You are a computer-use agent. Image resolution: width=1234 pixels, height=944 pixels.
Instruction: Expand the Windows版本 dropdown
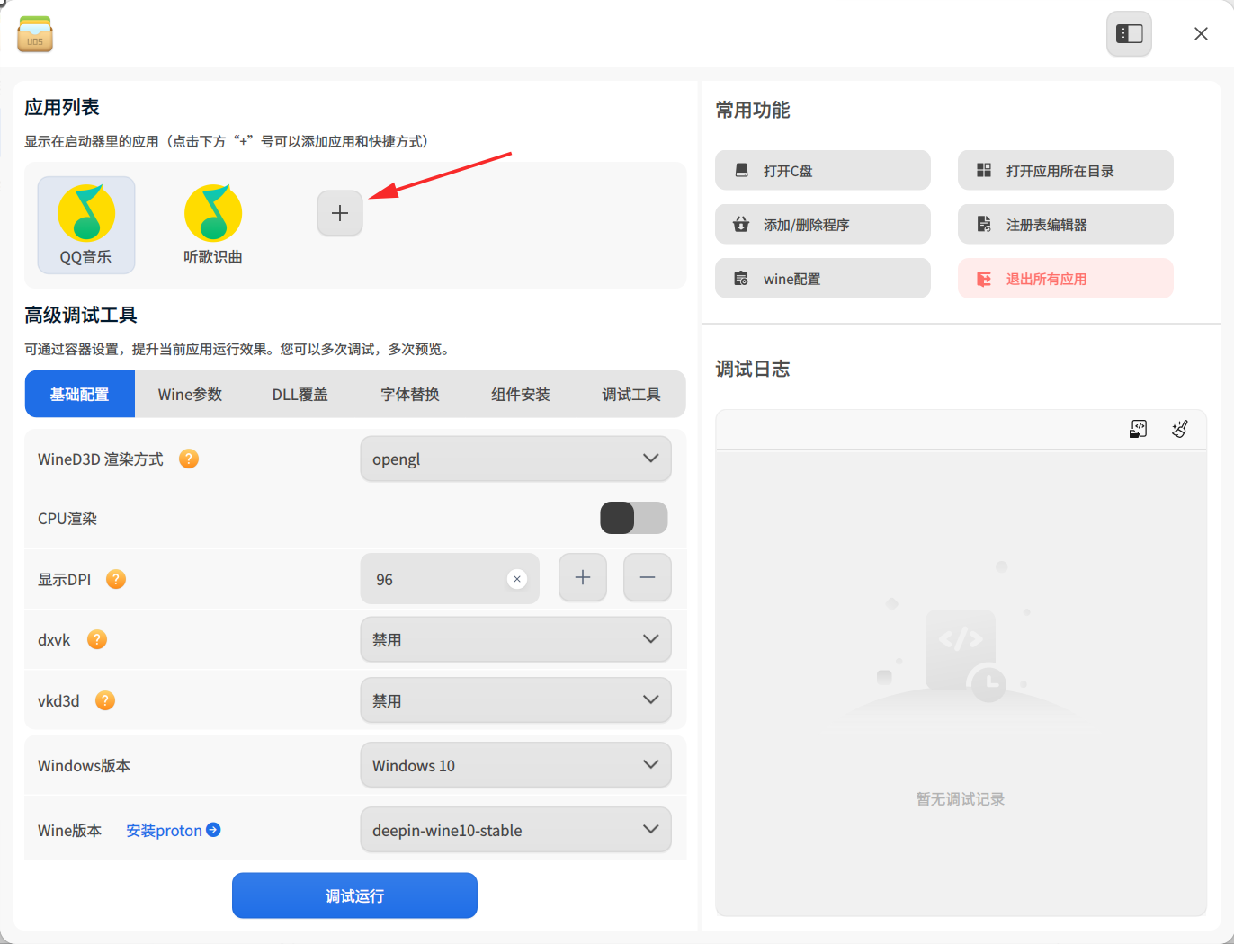pyautogui.click(x=516, y=765)
